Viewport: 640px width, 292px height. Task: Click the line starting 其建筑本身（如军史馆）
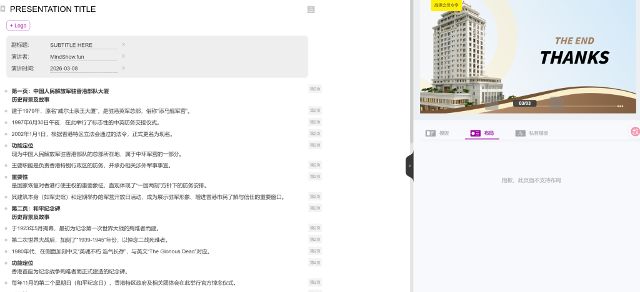[148, 197]
